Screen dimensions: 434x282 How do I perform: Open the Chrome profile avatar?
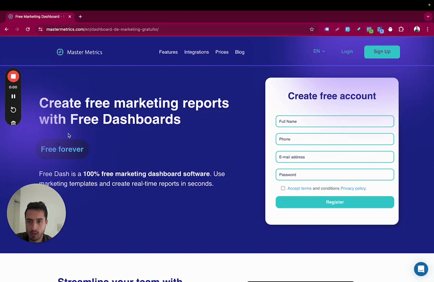point(417,29)
